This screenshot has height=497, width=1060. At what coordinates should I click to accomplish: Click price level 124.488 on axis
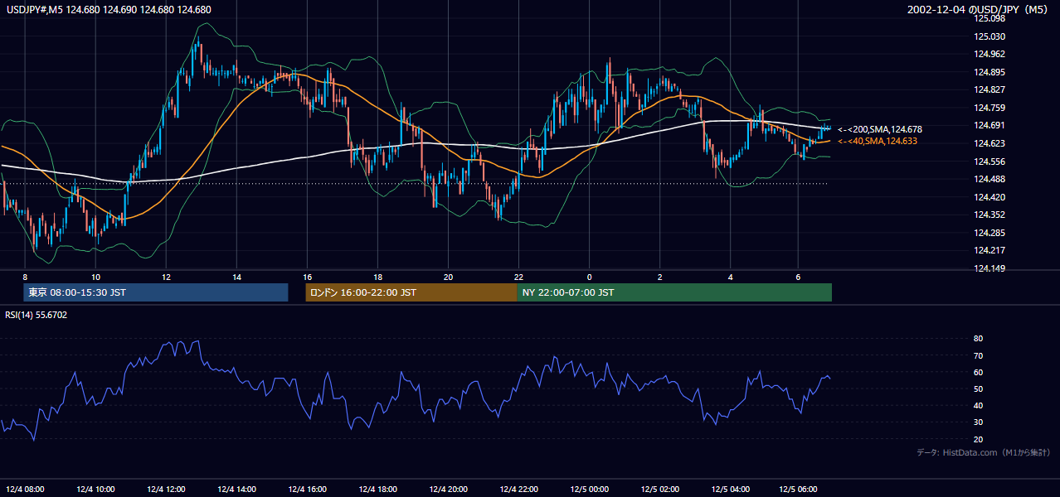[x=989, y=179]
